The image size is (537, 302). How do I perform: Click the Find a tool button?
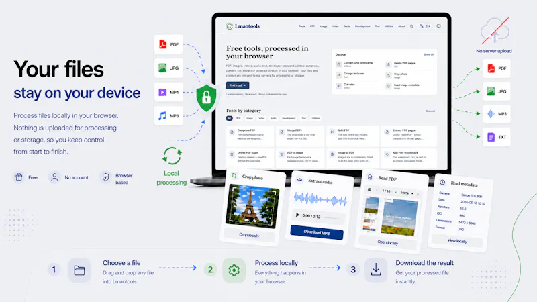[x=238, y=85]
